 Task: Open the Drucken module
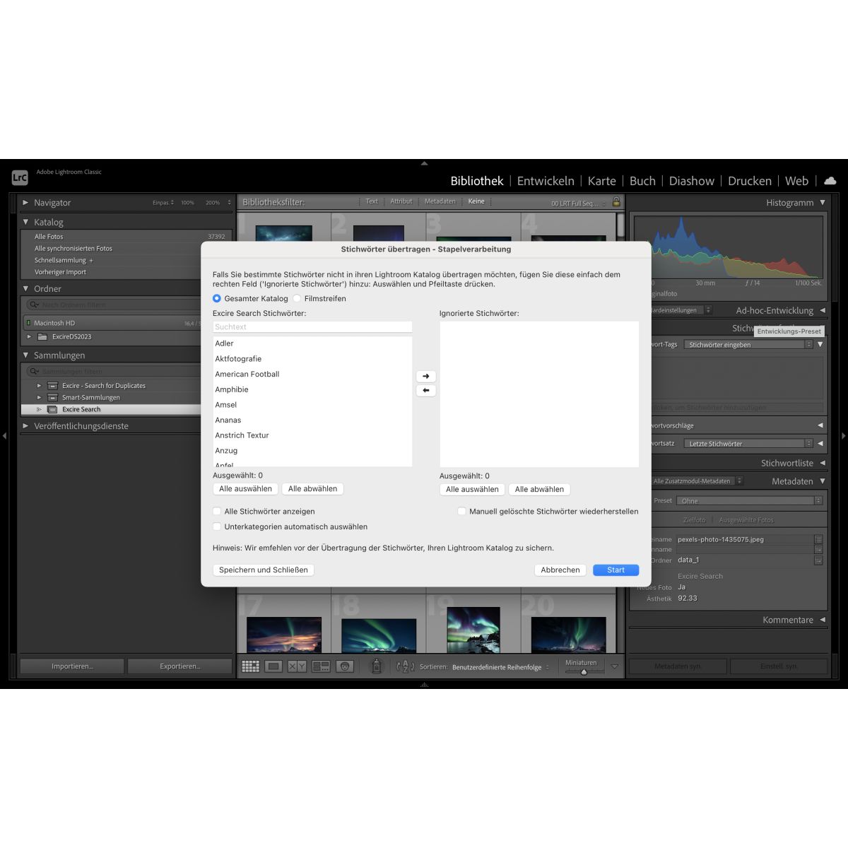(x=750, y=181)
